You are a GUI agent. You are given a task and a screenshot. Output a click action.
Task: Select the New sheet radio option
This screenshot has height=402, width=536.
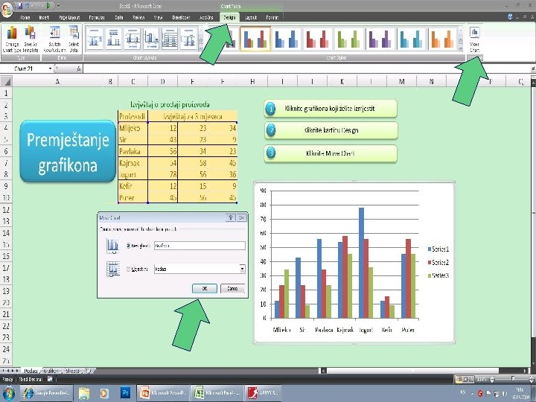129,246
